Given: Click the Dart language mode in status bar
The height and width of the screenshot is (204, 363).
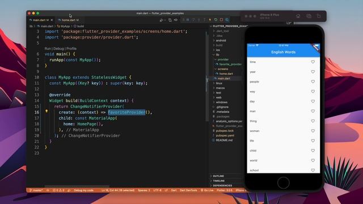Looking at the screenshot, I should click(174, 190).
